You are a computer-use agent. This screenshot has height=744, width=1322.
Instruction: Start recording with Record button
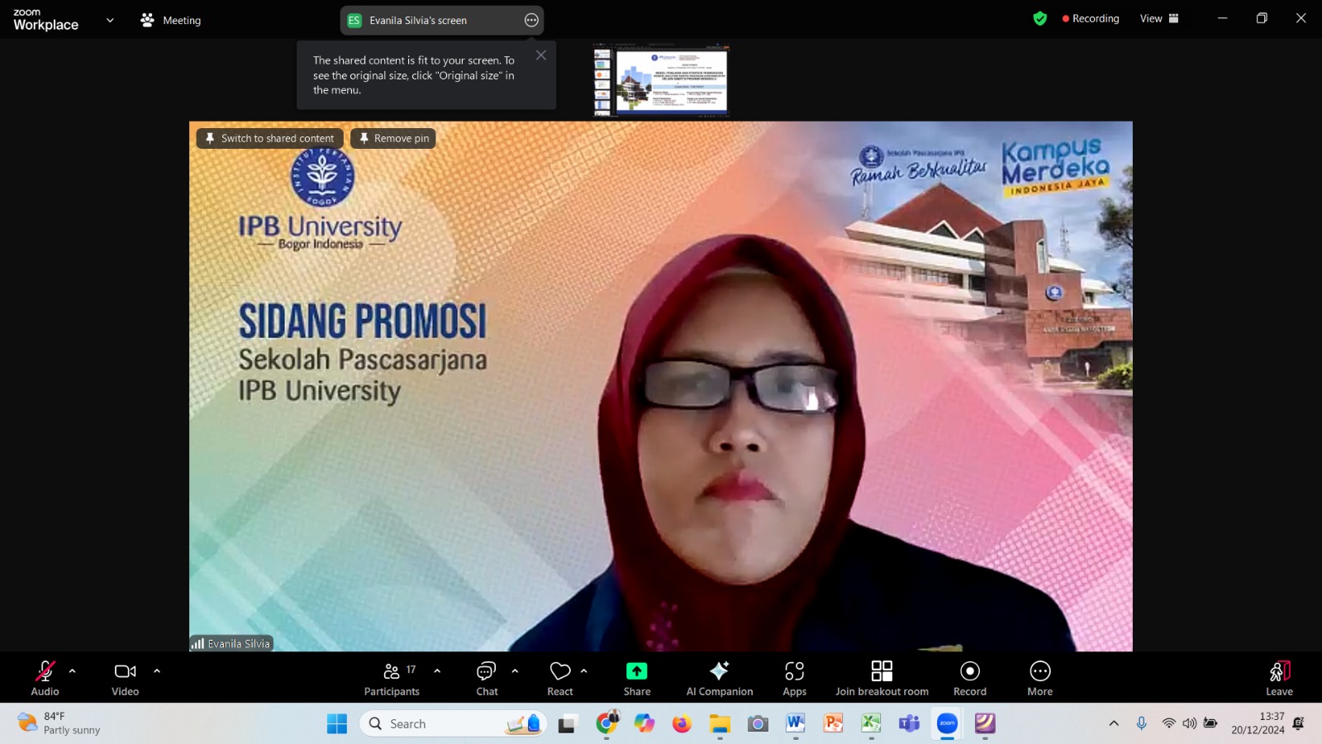coord(970,679)
